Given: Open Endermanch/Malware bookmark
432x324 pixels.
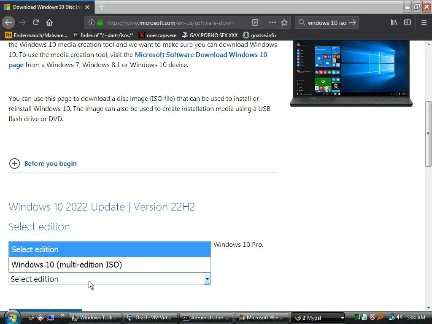Looking at the screenshot, I should point(36,35).
